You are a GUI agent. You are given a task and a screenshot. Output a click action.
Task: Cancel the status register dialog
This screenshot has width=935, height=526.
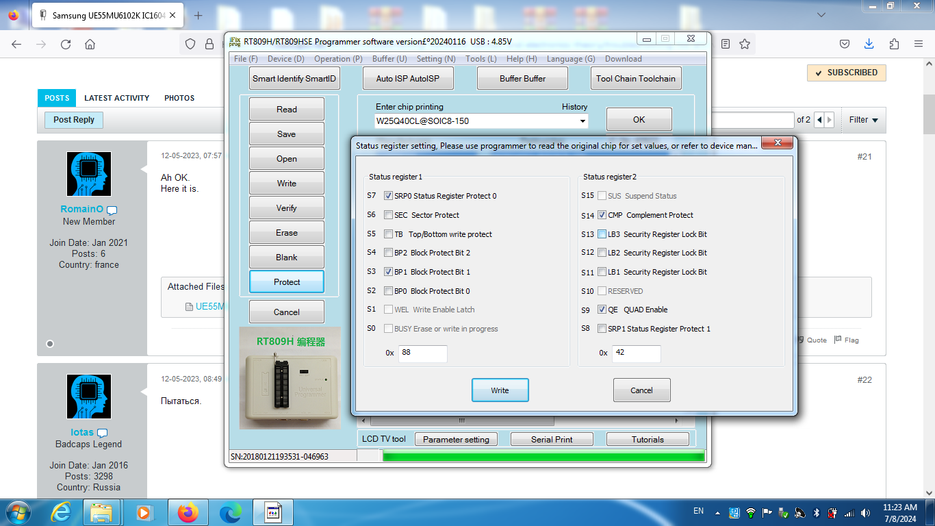click(641, 390)
